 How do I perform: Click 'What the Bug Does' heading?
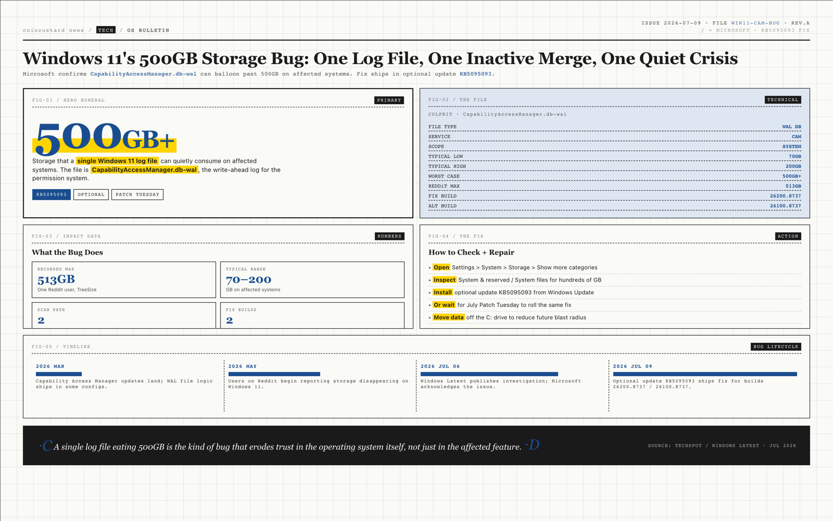67,252
